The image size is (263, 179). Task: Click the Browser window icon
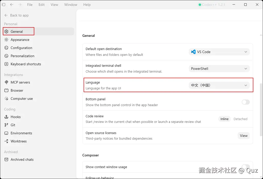(x=6, y=90)
